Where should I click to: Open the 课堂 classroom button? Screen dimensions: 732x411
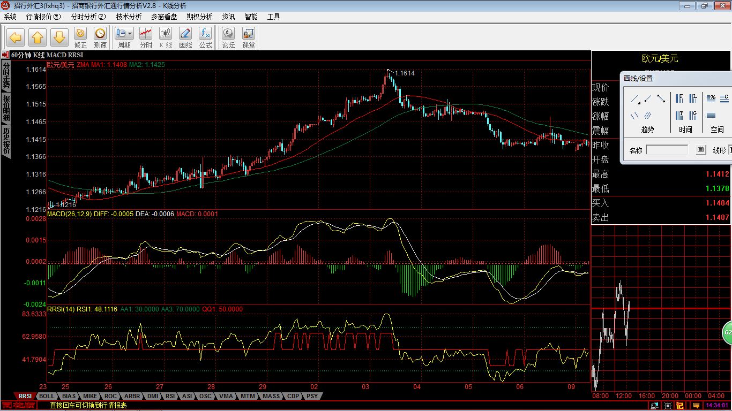pos(249,38)
